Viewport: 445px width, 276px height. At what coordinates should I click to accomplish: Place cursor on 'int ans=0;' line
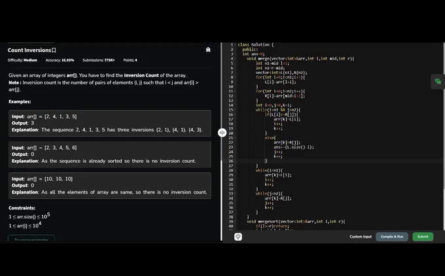253,54
